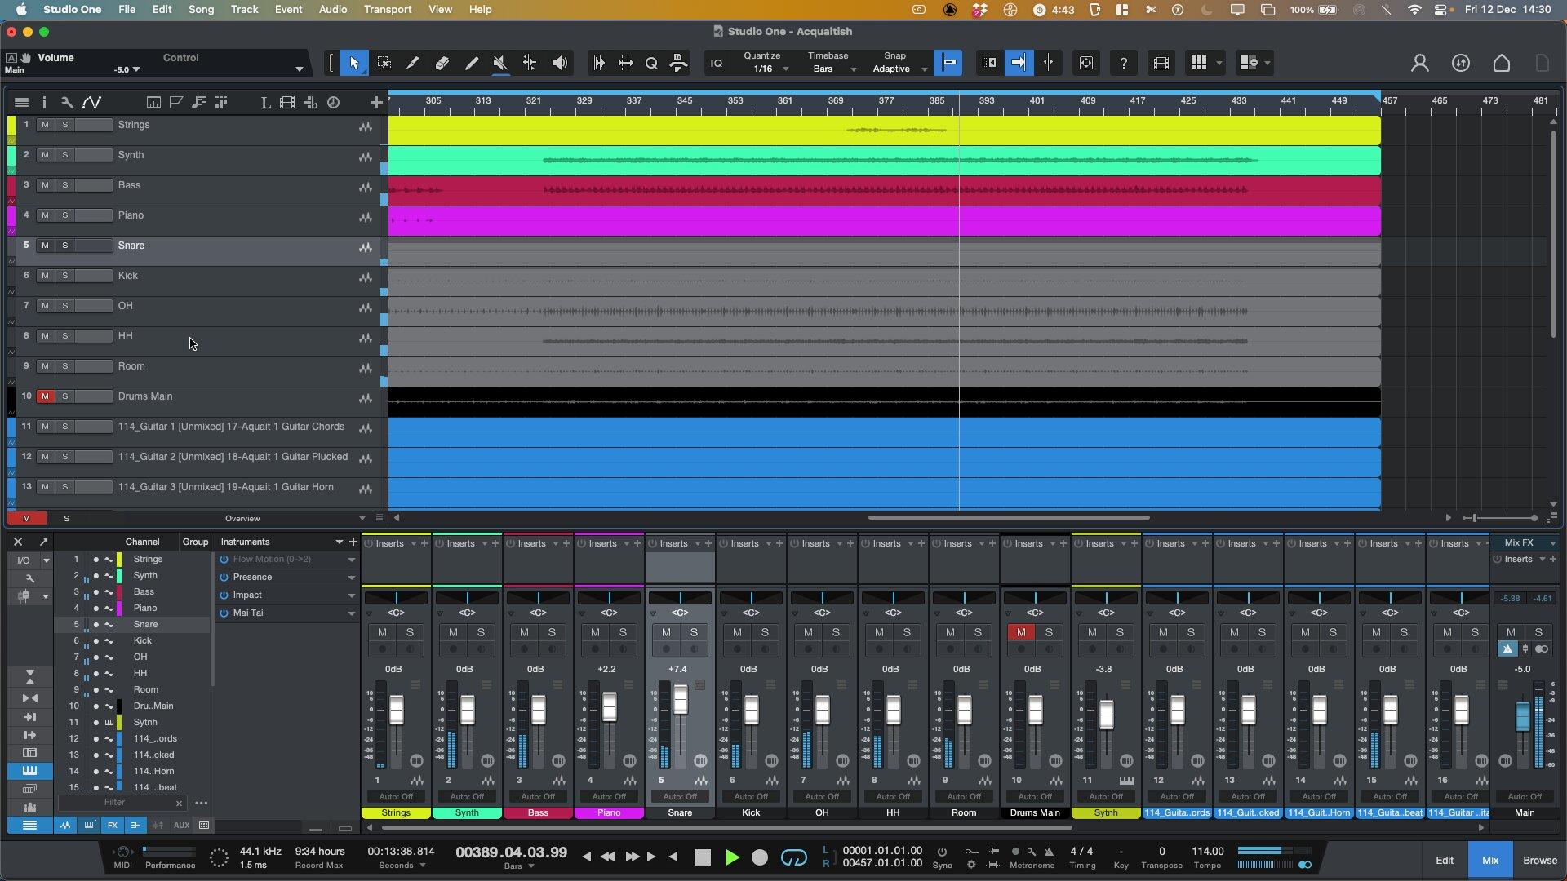Select the Mute tool
The width and height of the screenshot is (1567, 881).
tap(500, 63)
